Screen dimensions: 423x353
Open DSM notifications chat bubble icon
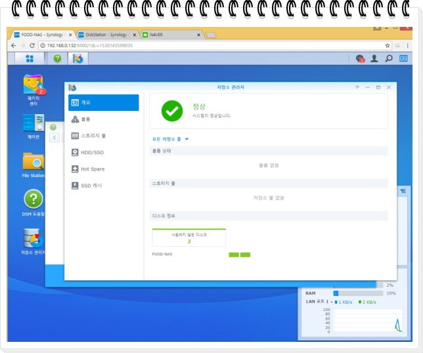(360, 58)
